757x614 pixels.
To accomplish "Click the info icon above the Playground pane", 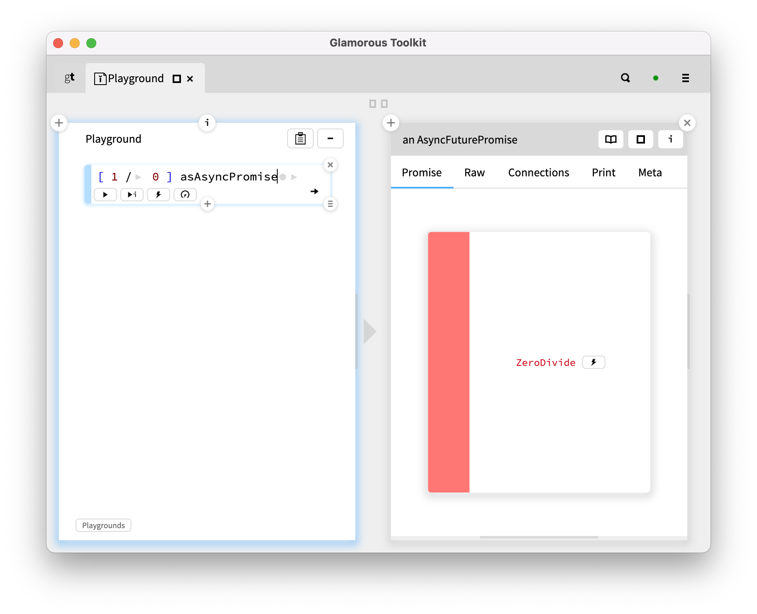I will point(207,122).
